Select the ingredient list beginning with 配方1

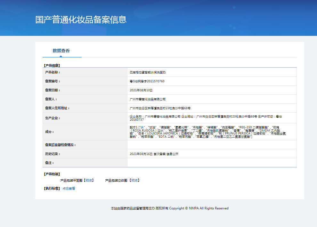[x=207, y=132]
